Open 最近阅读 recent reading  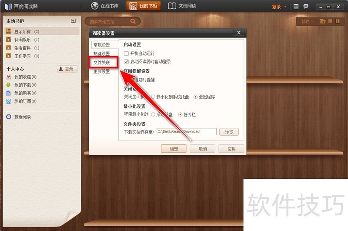[23, 117]
